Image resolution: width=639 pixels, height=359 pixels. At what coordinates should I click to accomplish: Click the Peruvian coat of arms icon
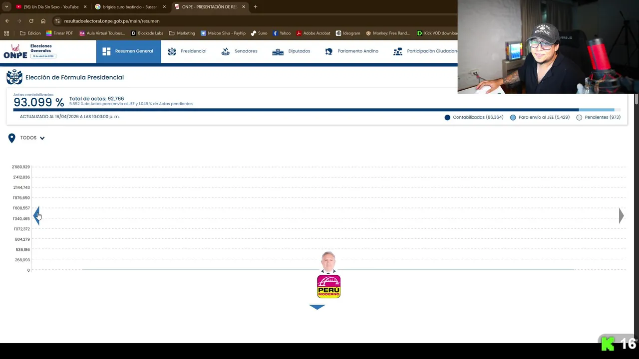pyautogui.click(x=14, y=77)
